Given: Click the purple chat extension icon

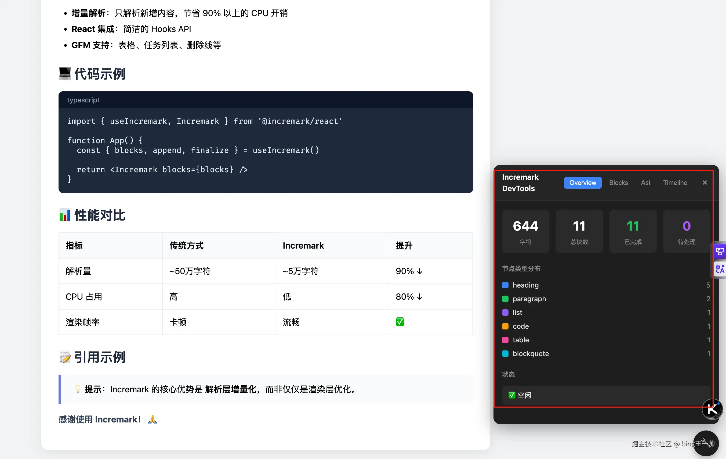Looking at the screenshot, I should pyautogui.click(x=720, y=251).
